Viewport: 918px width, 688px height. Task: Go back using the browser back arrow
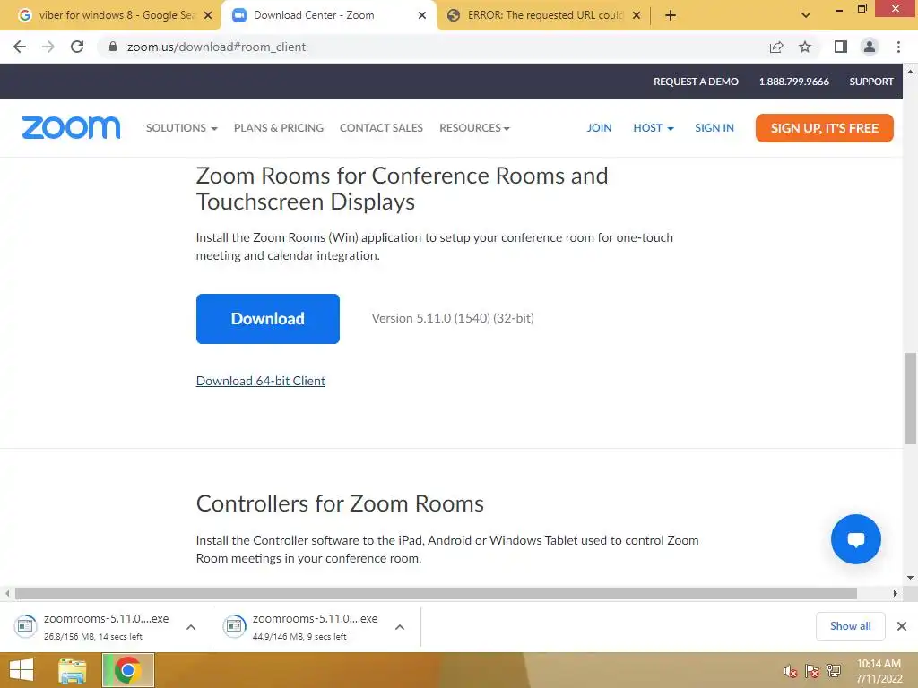click(20, 47)
